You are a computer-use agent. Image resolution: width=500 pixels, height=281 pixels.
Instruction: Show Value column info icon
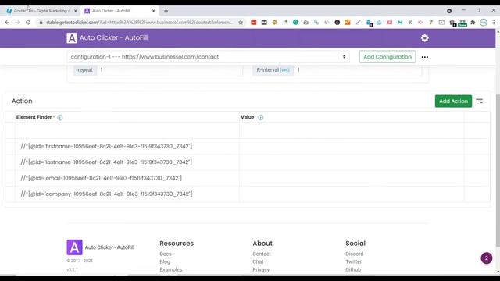click(260, 118)
